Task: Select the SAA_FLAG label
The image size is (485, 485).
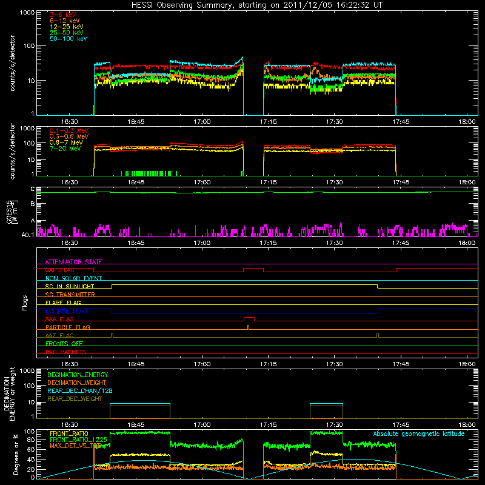Action: [x=59, y=319]
